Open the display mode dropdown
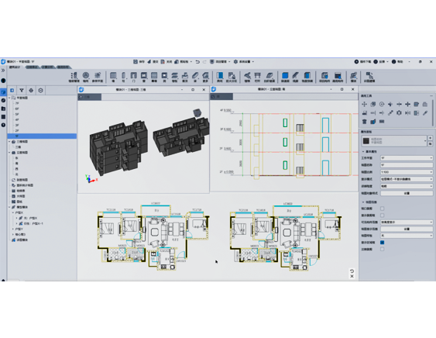Screen dimensions: 436x338 tap(407, 179)
